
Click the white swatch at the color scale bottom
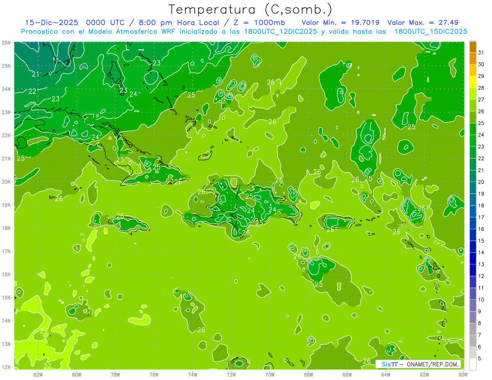click(473, 364)
